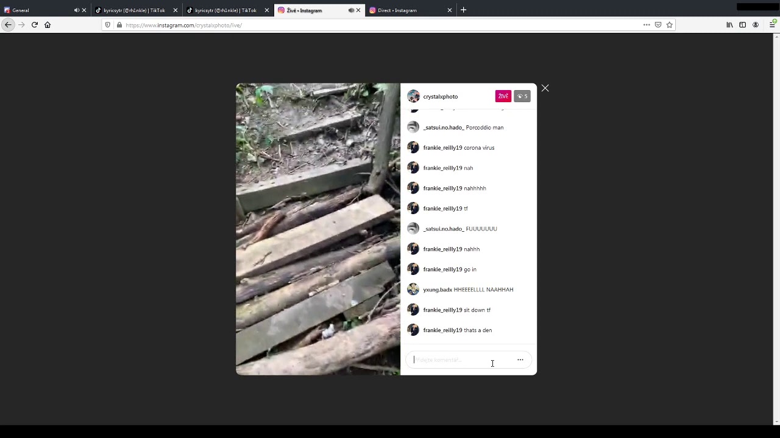Image resolution: width=780 pixels, height=438 pixels.
Task: Open frankie_reilly19 on go in comment
Action: (442, 269)
